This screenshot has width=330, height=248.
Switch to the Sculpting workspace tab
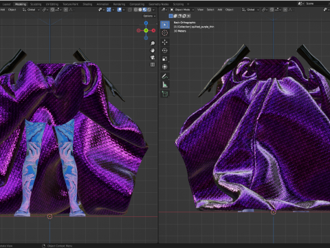pos(36,4)
